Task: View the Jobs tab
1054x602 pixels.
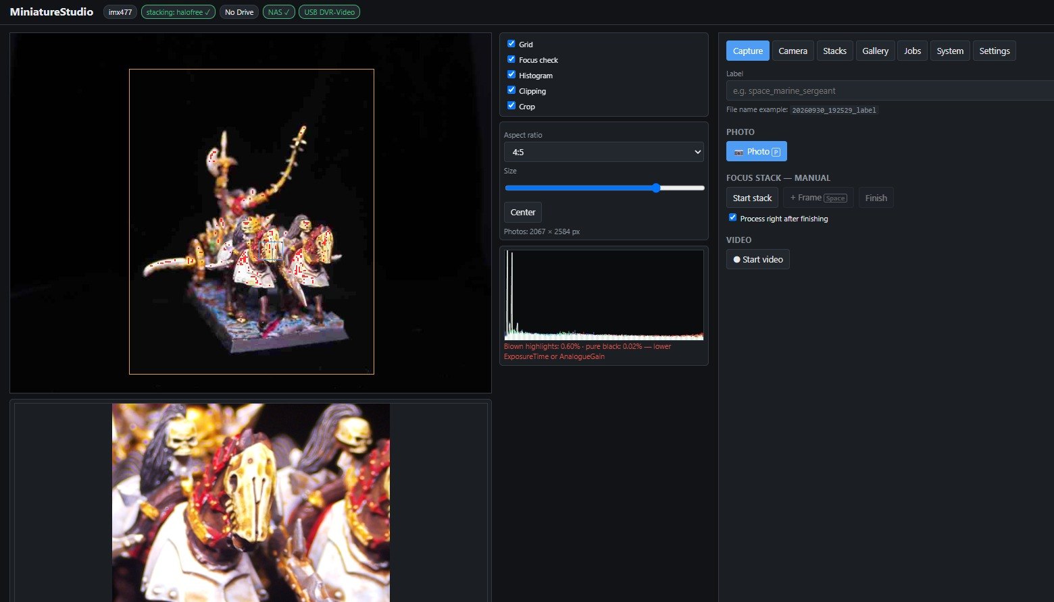Action: [x=912, y=51]
